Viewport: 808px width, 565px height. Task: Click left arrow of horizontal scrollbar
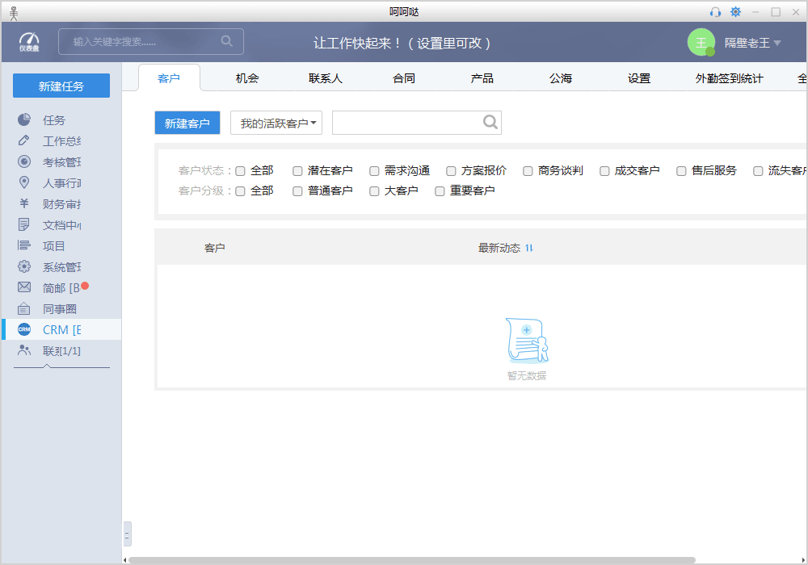124,560
